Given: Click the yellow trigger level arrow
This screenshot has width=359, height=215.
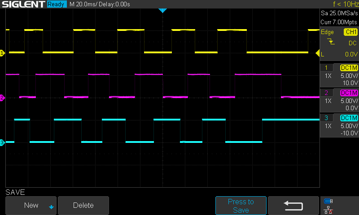Looking at the screenshot, I should pyautogui.click(x=318, y=53).
